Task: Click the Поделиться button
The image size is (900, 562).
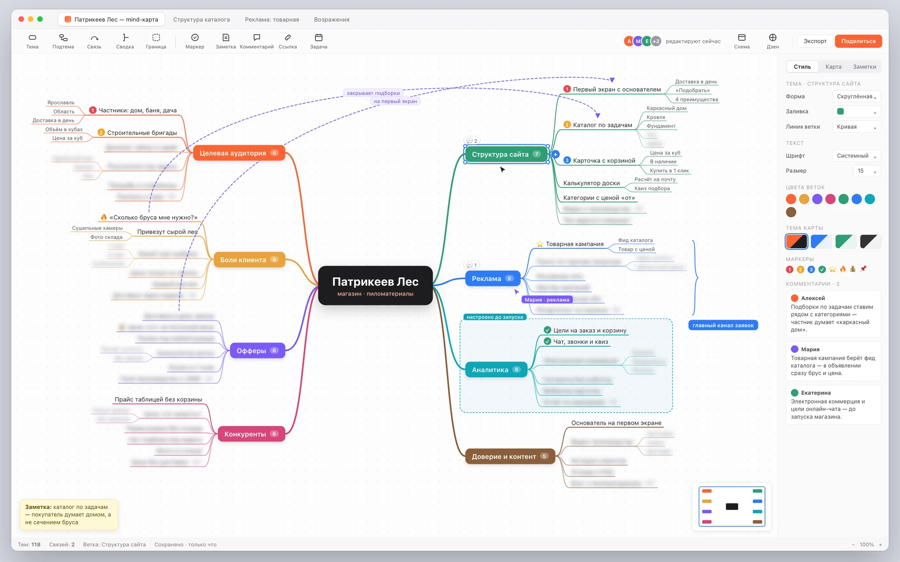Action: tap(858, 41)
